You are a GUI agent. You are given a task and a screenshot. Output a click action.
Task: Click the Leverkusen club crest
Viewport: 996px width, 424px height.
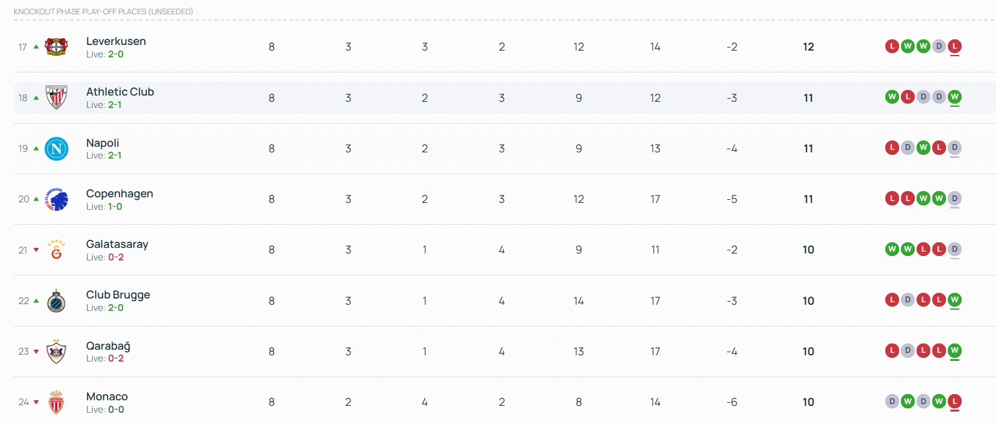coord(56,47)
